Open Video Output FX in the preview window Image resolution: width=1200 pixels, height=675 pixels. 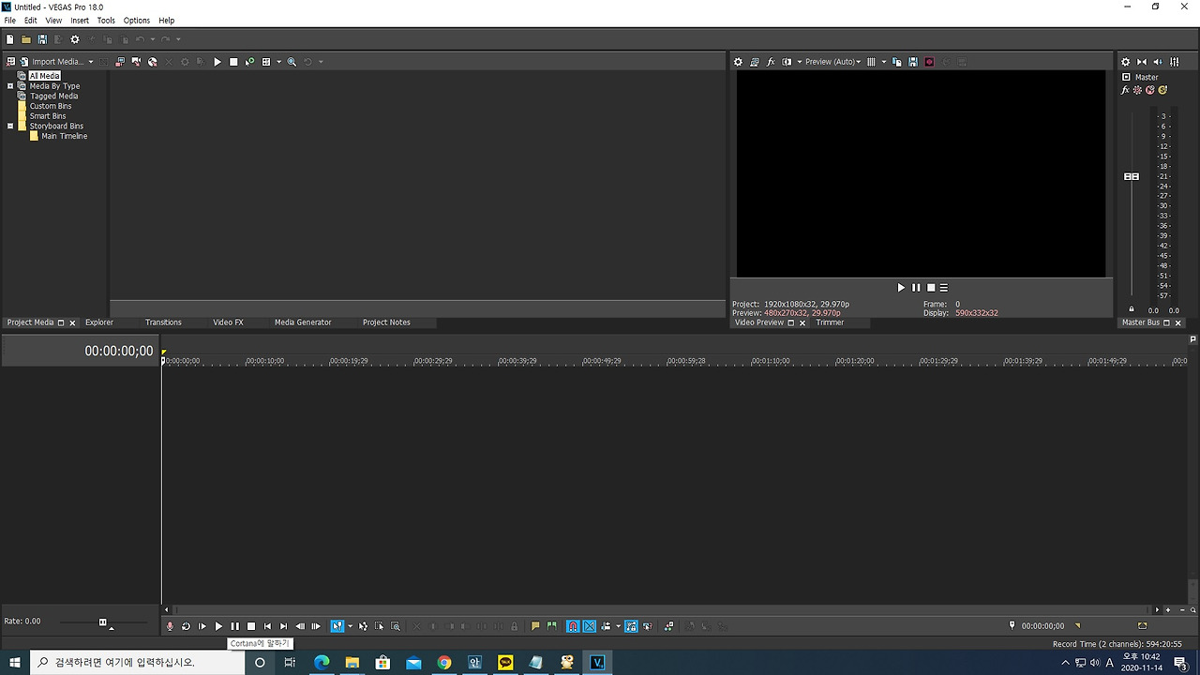coord(771,62)
